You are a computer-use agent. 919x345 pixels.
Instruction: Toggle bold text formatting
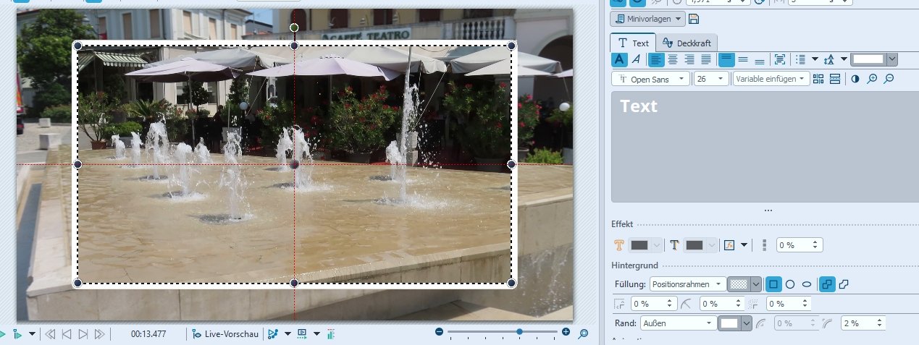(x=619, y=60)
